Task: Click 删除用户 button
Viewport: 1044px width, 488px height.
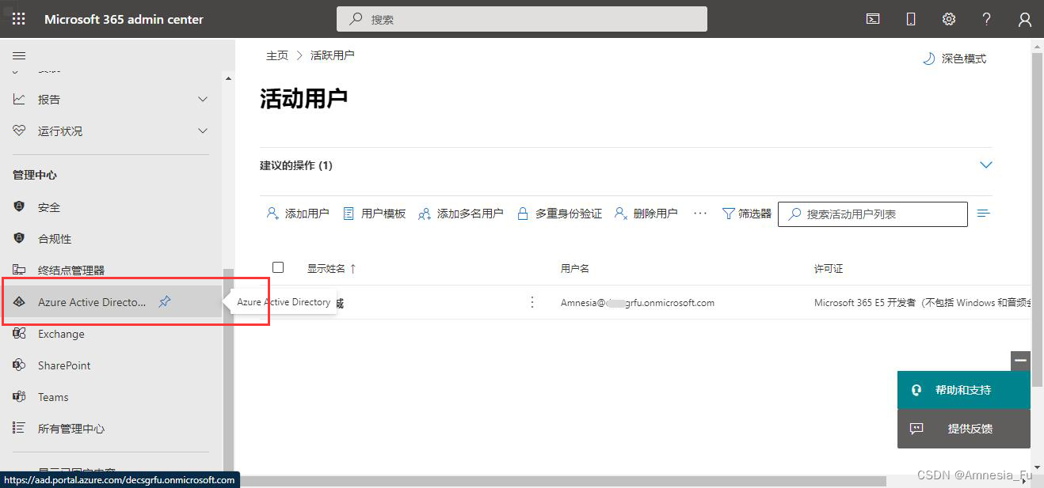Action: (646, 214)
